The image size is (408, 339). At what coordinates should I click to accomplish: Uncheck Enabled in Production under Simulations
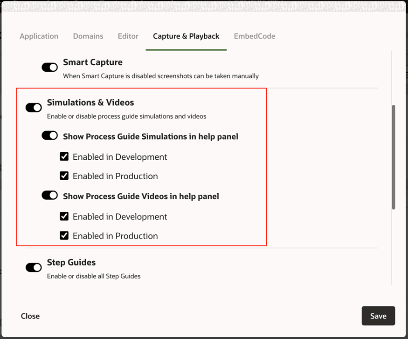click(x=64, y=176)
